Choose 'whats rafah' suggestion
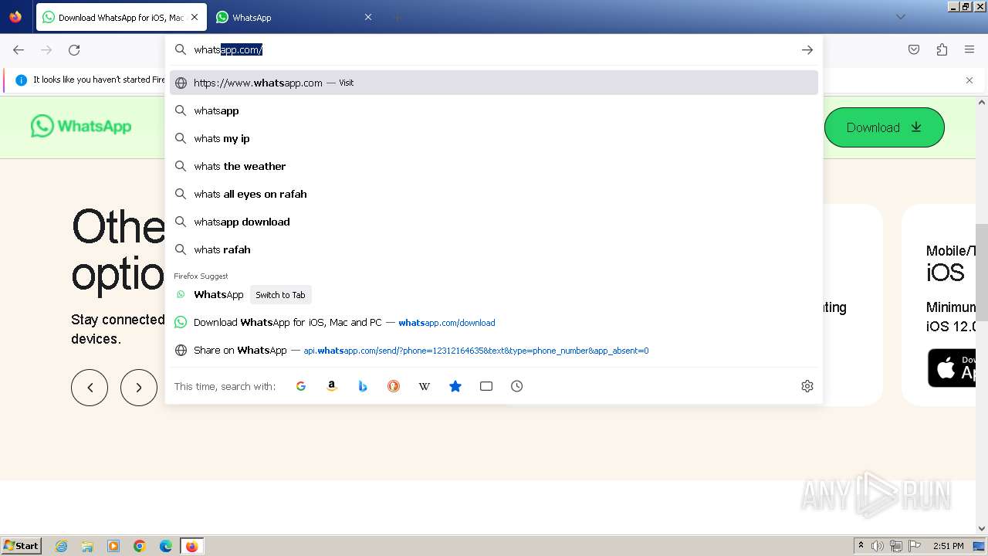Image resolution: width=988 pixels, height=556 pixels. click(x=494, y=249)
